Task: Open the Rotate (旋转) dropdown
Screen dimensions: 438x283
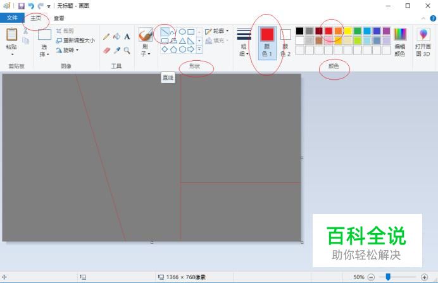Action: [68, 50]
